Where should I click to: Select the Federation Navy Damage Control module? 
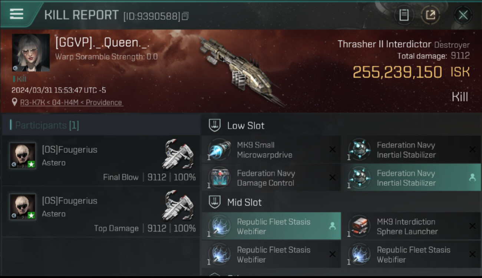tap(271, 178)
